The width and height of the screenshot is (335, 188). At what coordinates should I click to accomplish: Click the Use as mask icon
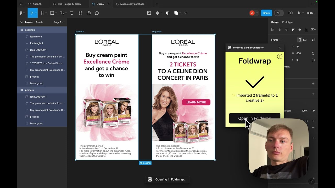tap(167, 13)
